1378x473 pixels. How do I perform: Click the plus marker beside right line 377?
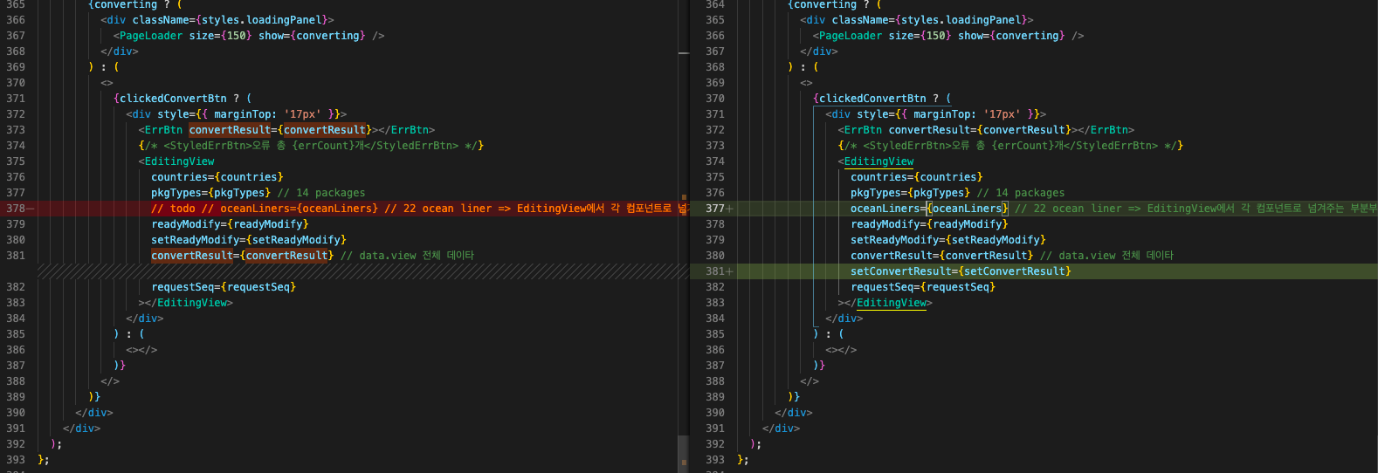[x=729, y=209]
